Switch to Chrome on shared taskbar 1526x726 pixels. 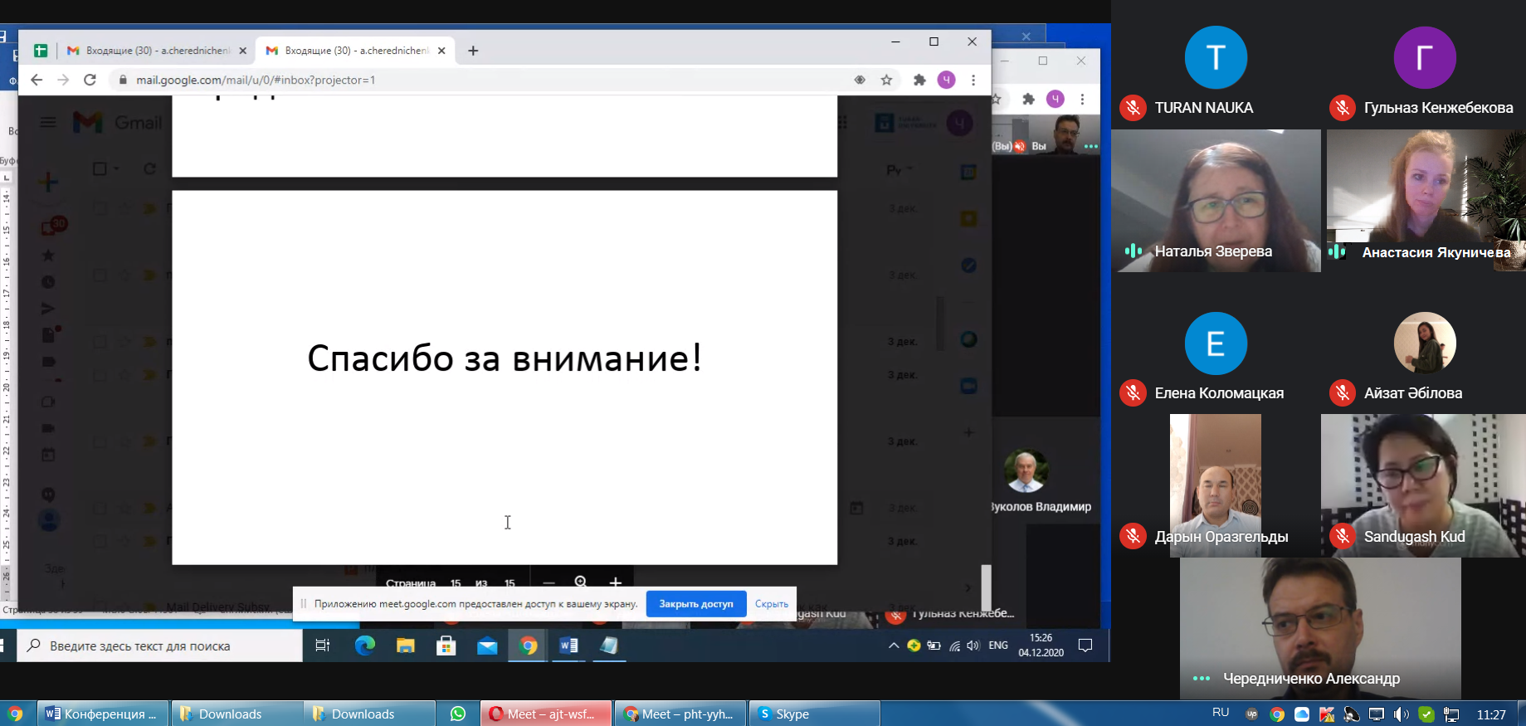point(528,646)
